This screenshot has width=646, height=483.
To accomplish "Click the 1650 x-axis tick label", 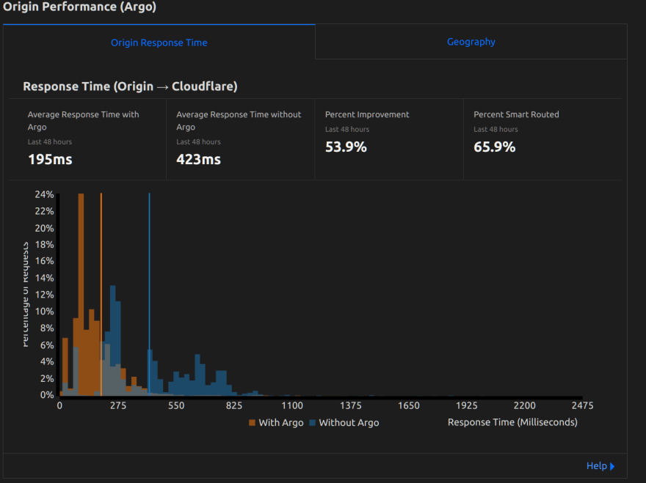I will click(x=409, y=405).
